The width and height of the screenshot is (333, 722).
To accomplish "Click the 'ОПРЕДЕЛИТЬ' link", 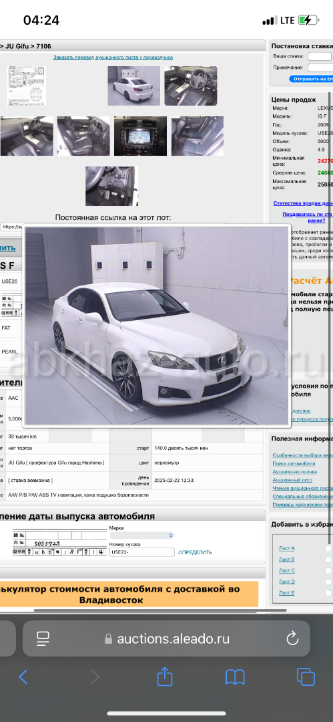I will [195, 552].
